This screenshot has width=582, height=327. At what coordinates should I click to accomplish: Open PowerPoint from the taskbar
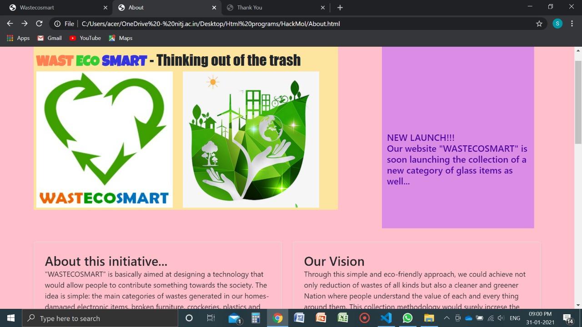pyautogui.click(x=321, y=318)
